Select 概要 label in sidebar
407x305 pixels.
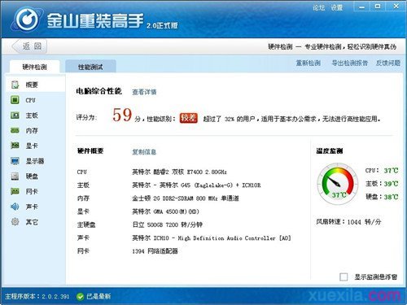point(32,85)
